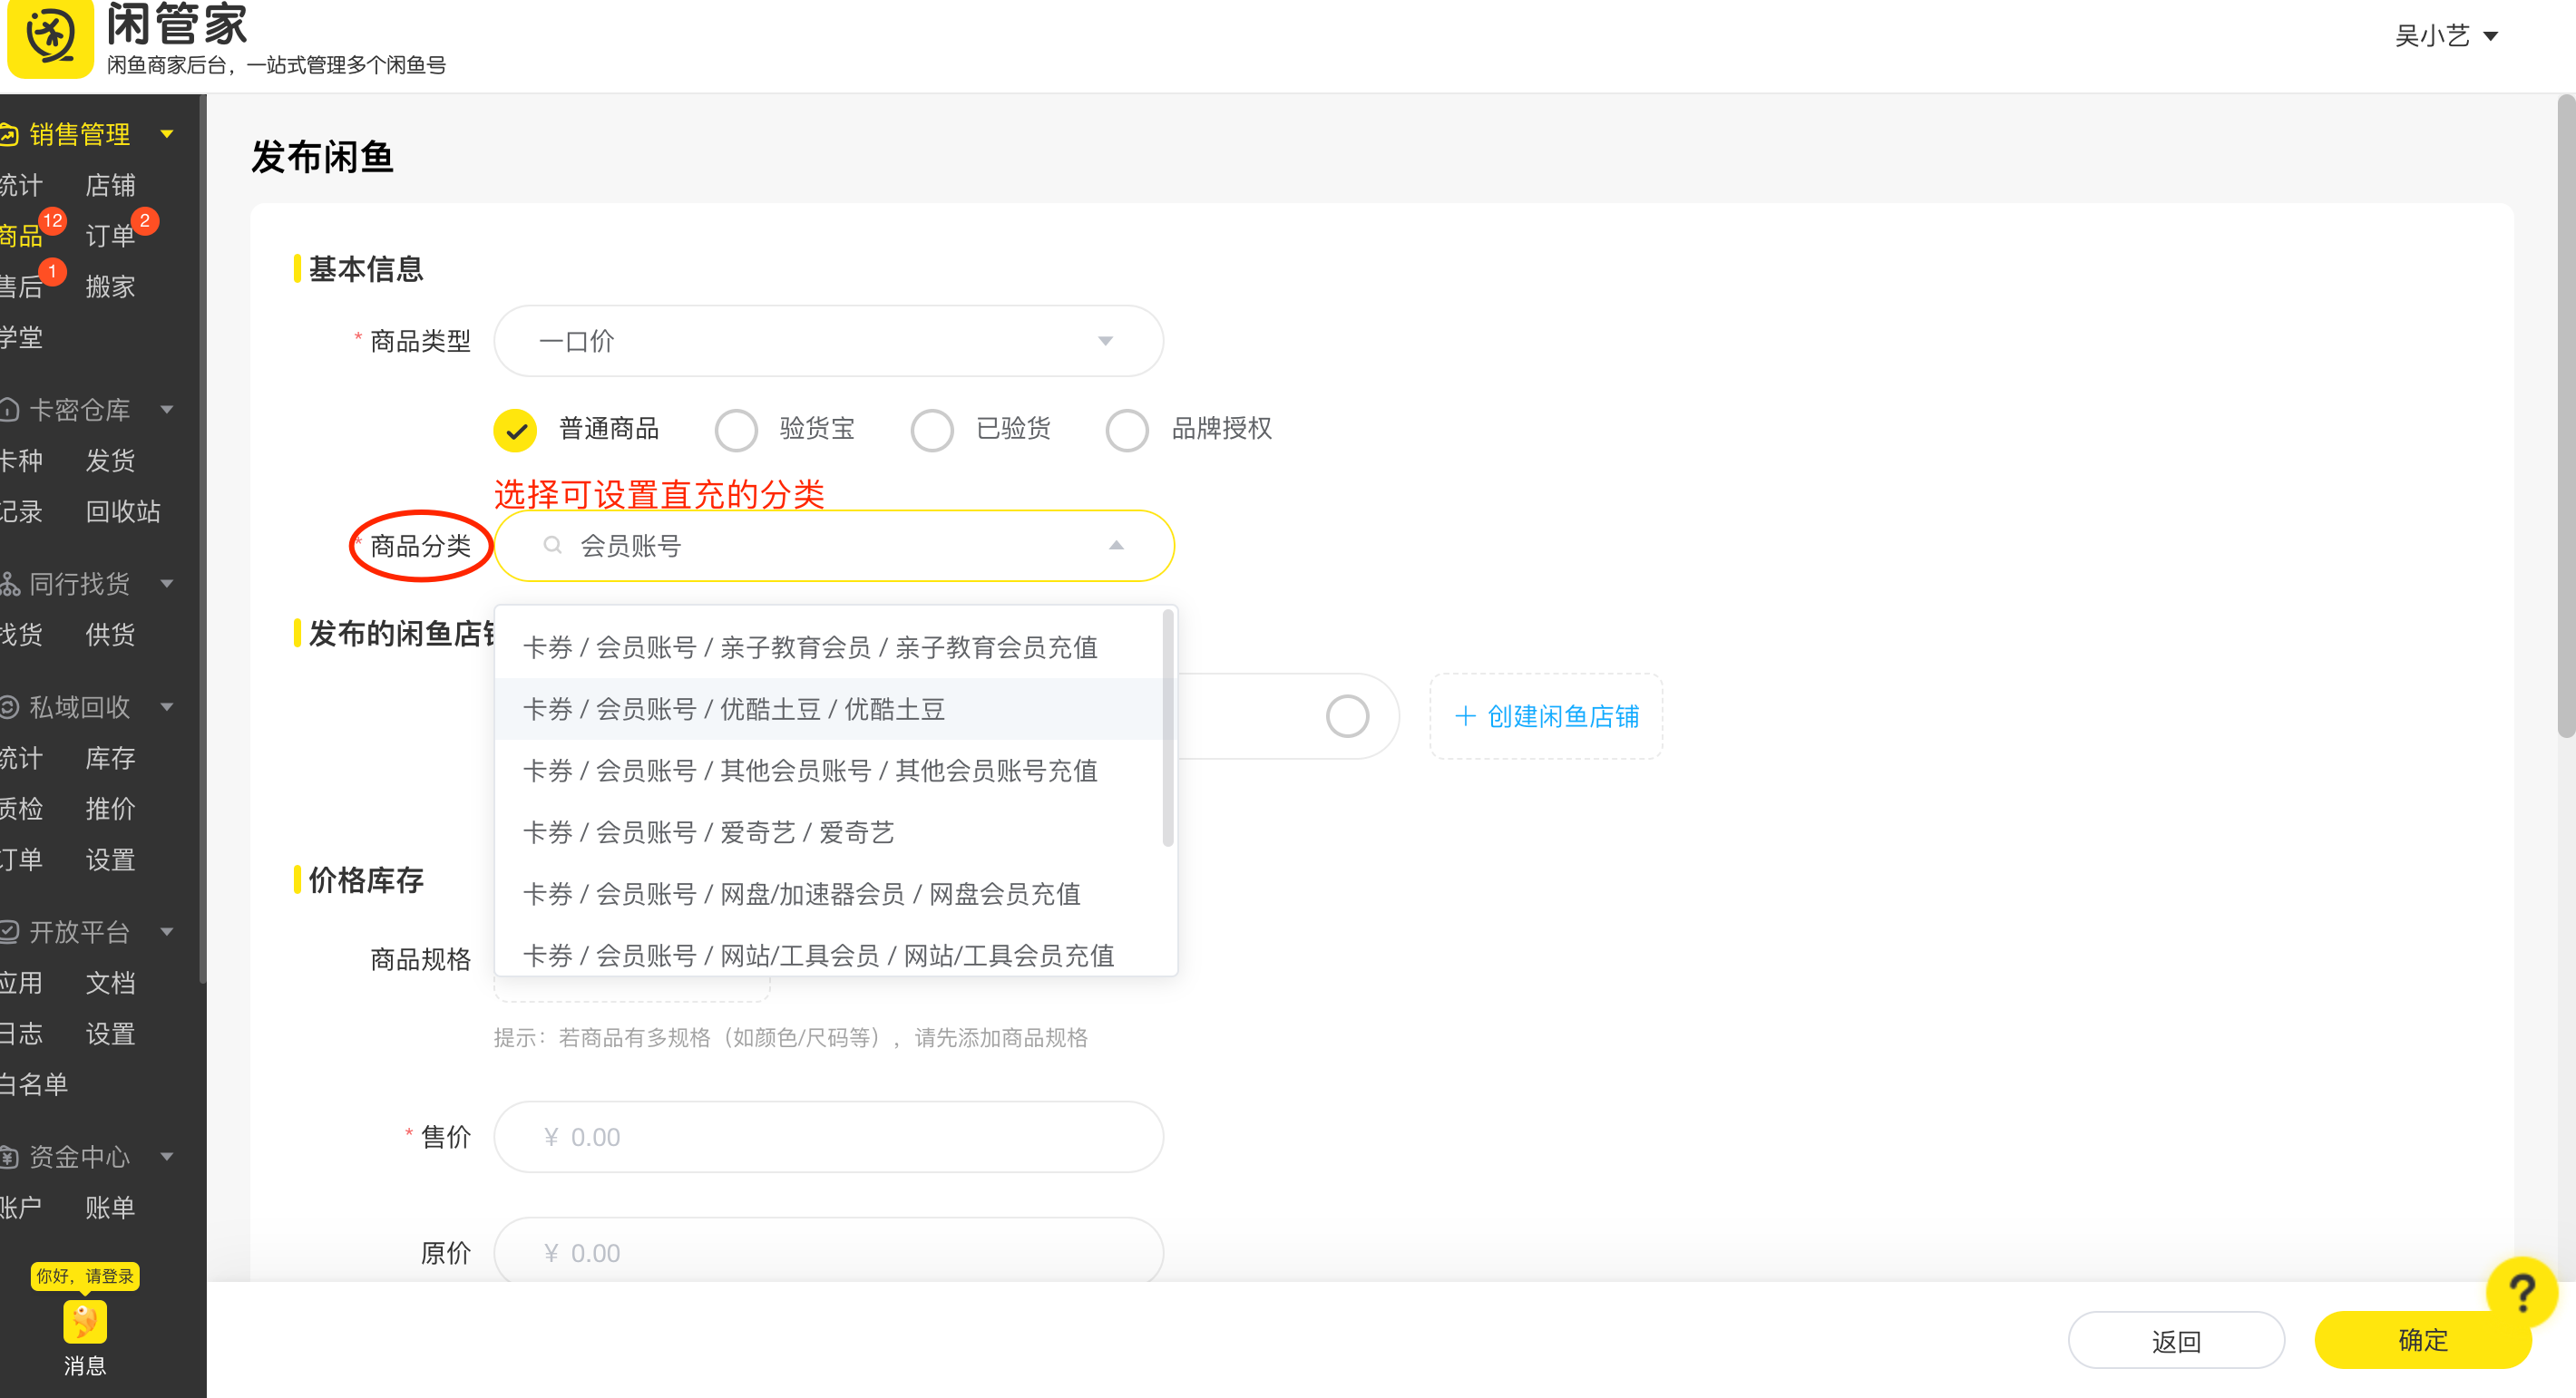Click the 销售管理 sidebar icon

click(x=10, y=134)
